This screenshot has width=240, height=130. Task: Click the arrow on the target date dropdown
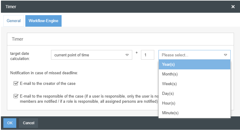point(127,55)
